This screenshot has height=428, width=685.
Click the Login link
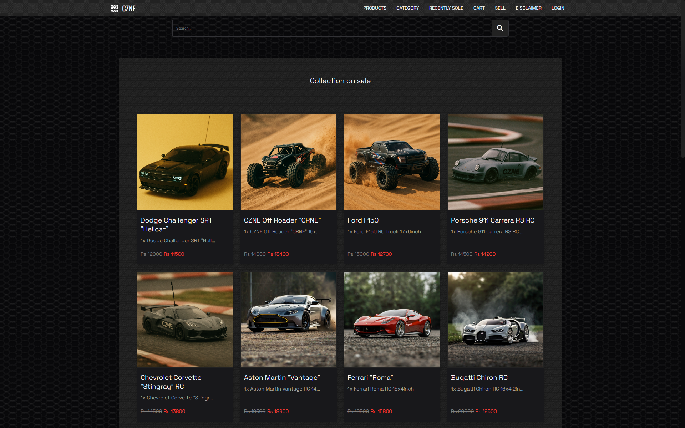[558, 8]
